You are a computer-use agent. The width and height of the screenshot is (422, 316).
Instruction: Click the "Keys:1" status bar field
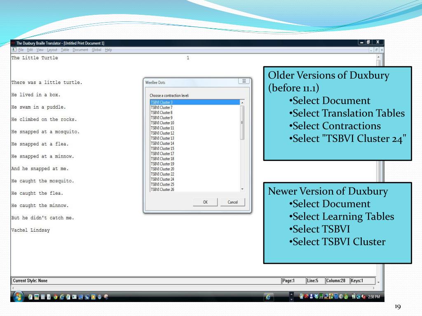point(363,281)
